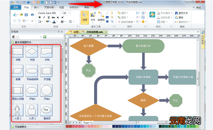
Task: Select the 提交申请文件 shape on canvas
Action: click(x=143, y=46)
